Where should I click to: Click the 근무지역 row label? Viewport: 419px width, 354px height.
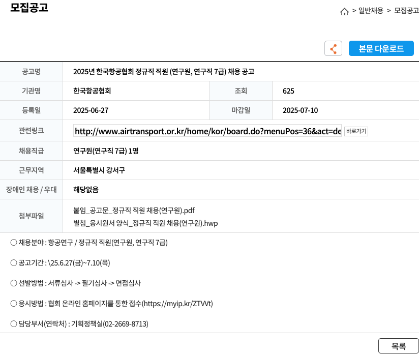(x=31, y=170)
